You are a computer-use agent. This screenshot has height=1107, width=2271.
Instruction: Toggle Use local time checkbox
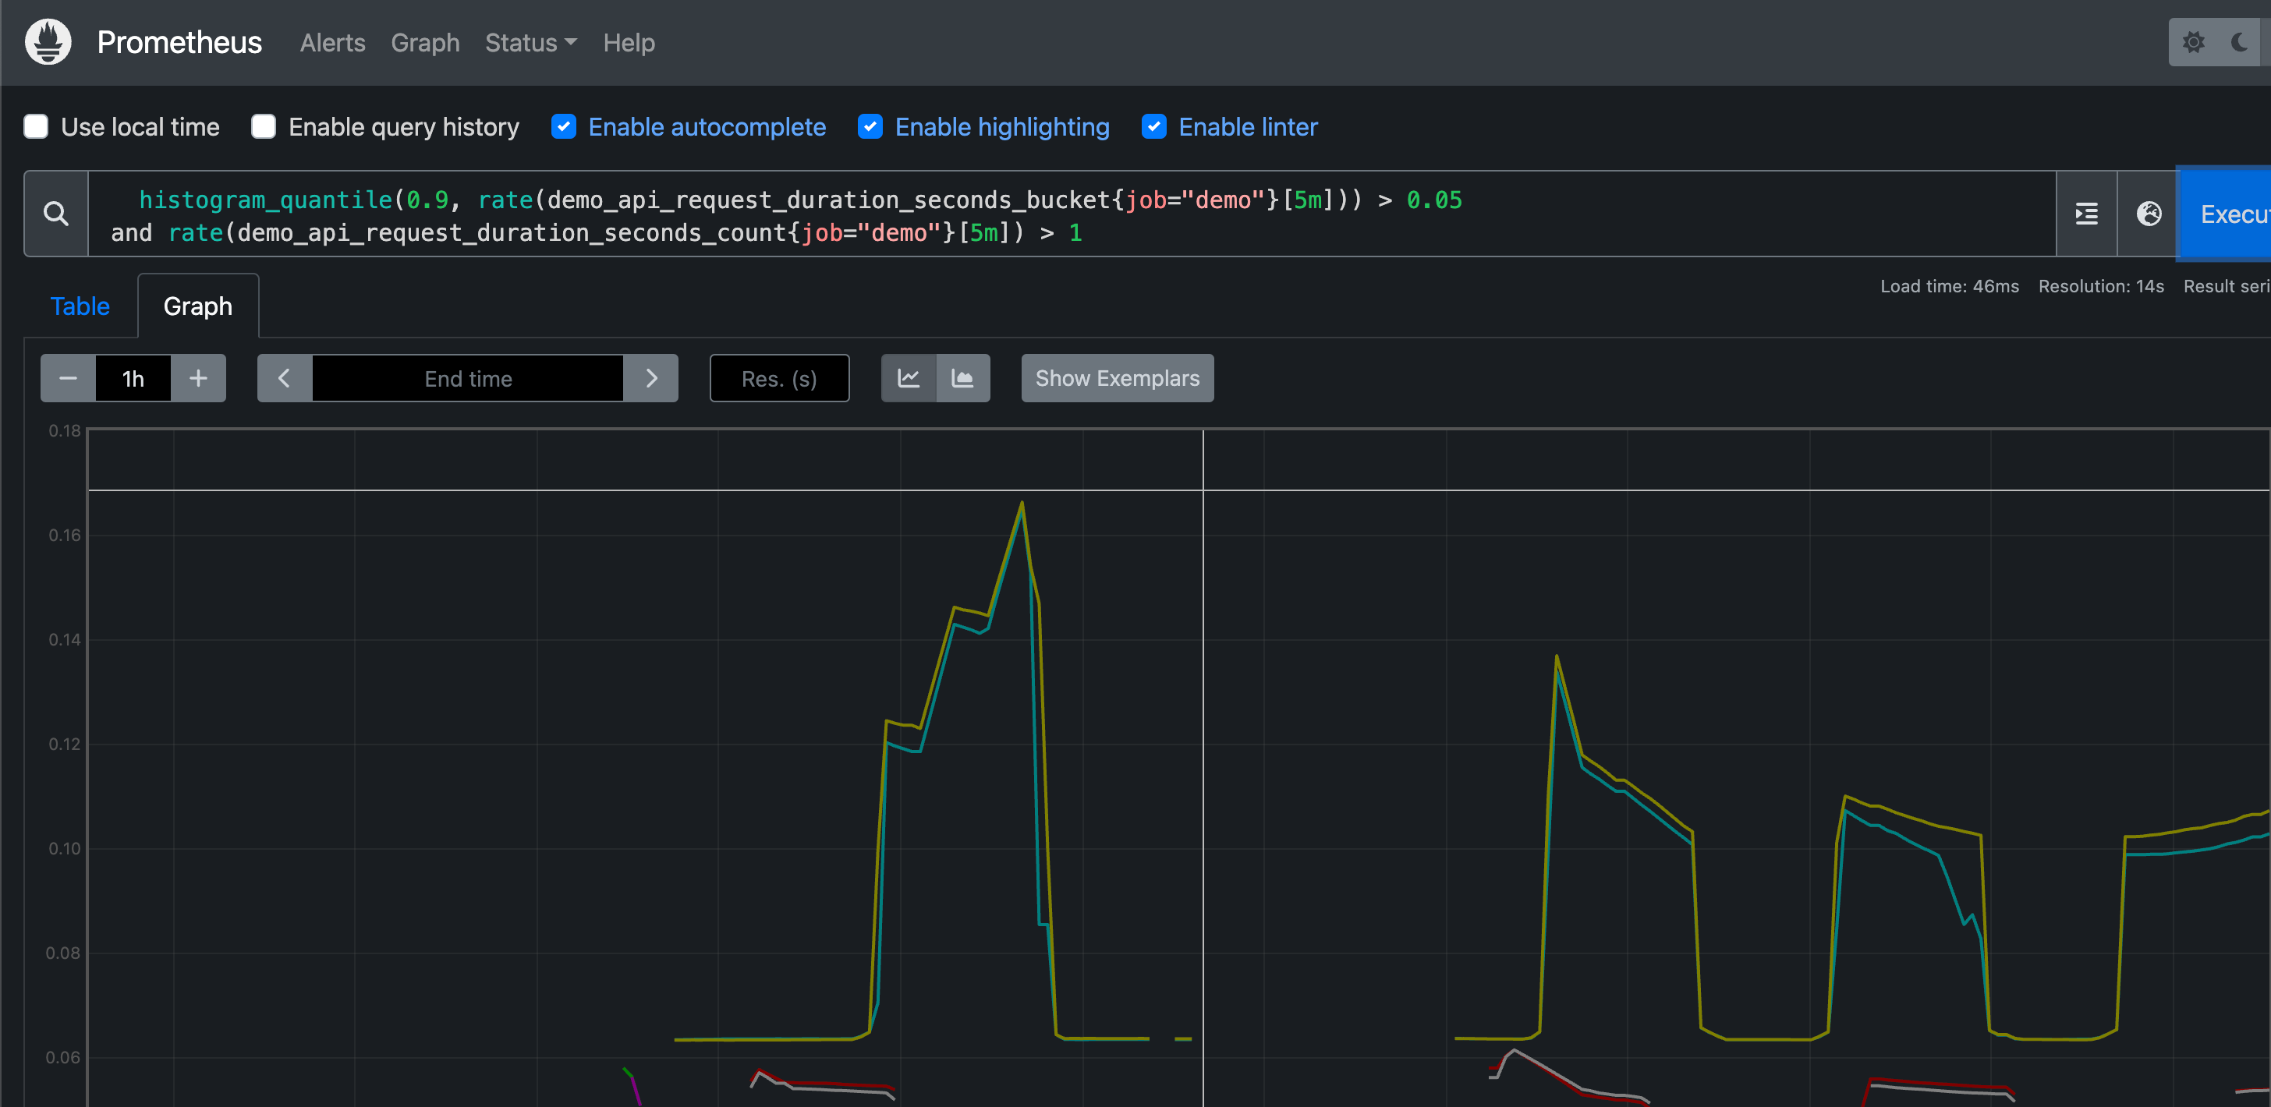(x=36, y=127)
